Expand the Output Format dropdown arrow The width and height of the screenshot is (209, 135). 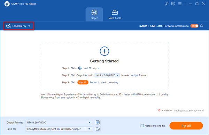(90, 123)
